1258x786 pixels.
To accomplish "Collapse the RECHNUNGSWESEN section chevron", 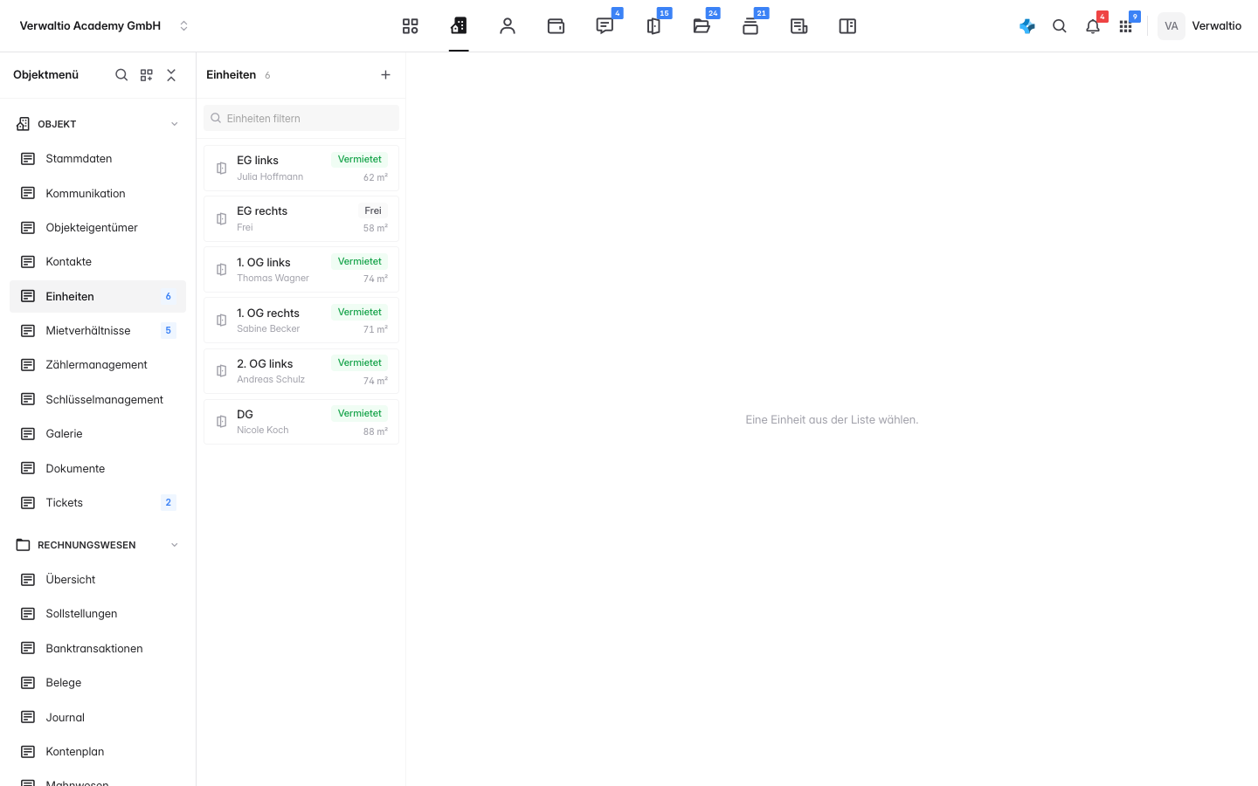I will point(174,545).
